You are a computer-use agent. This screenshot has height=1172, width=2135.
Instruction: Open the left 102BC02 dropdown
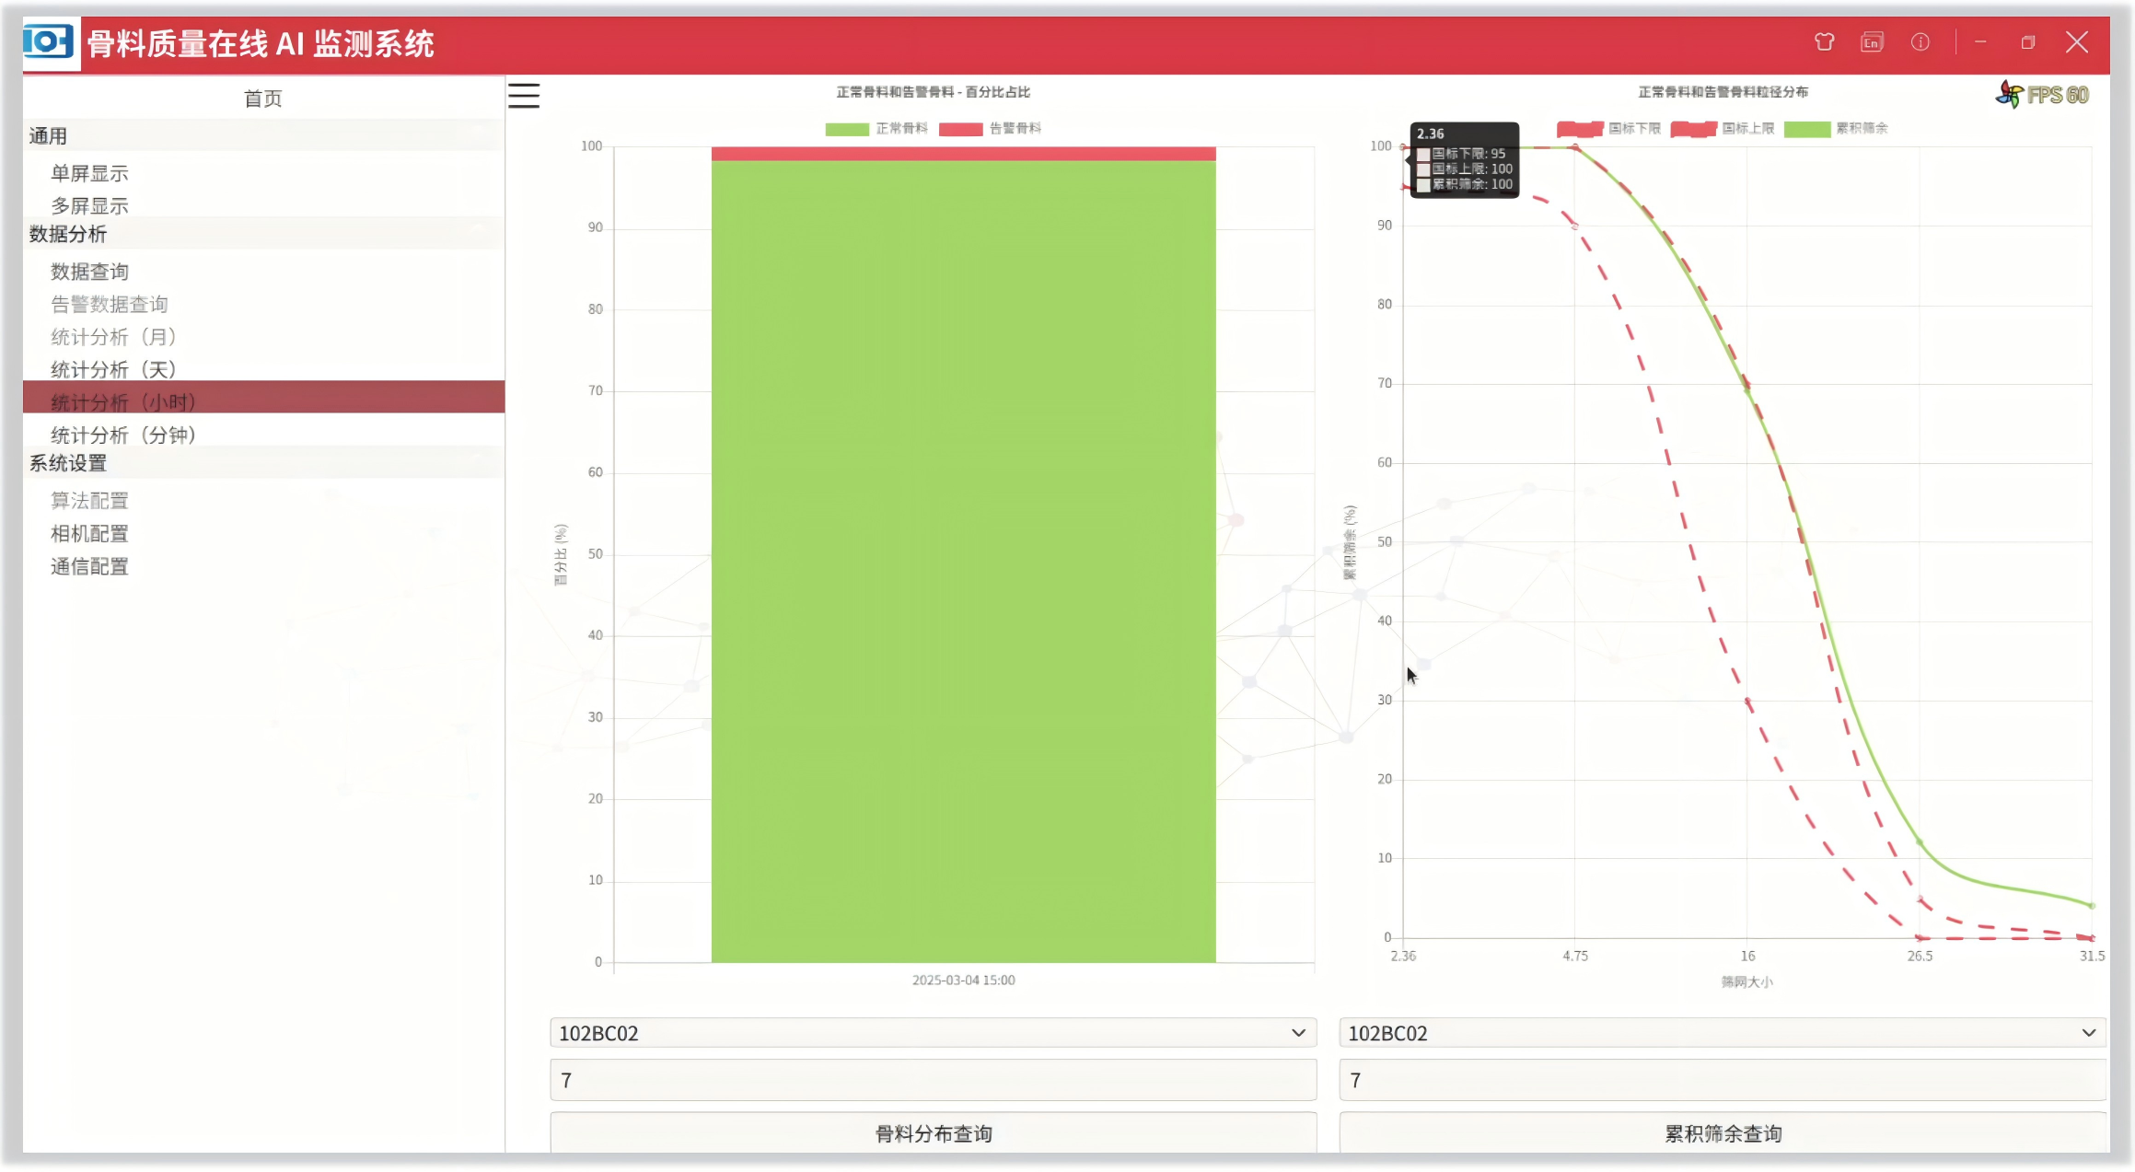(x=933, y=1033)
